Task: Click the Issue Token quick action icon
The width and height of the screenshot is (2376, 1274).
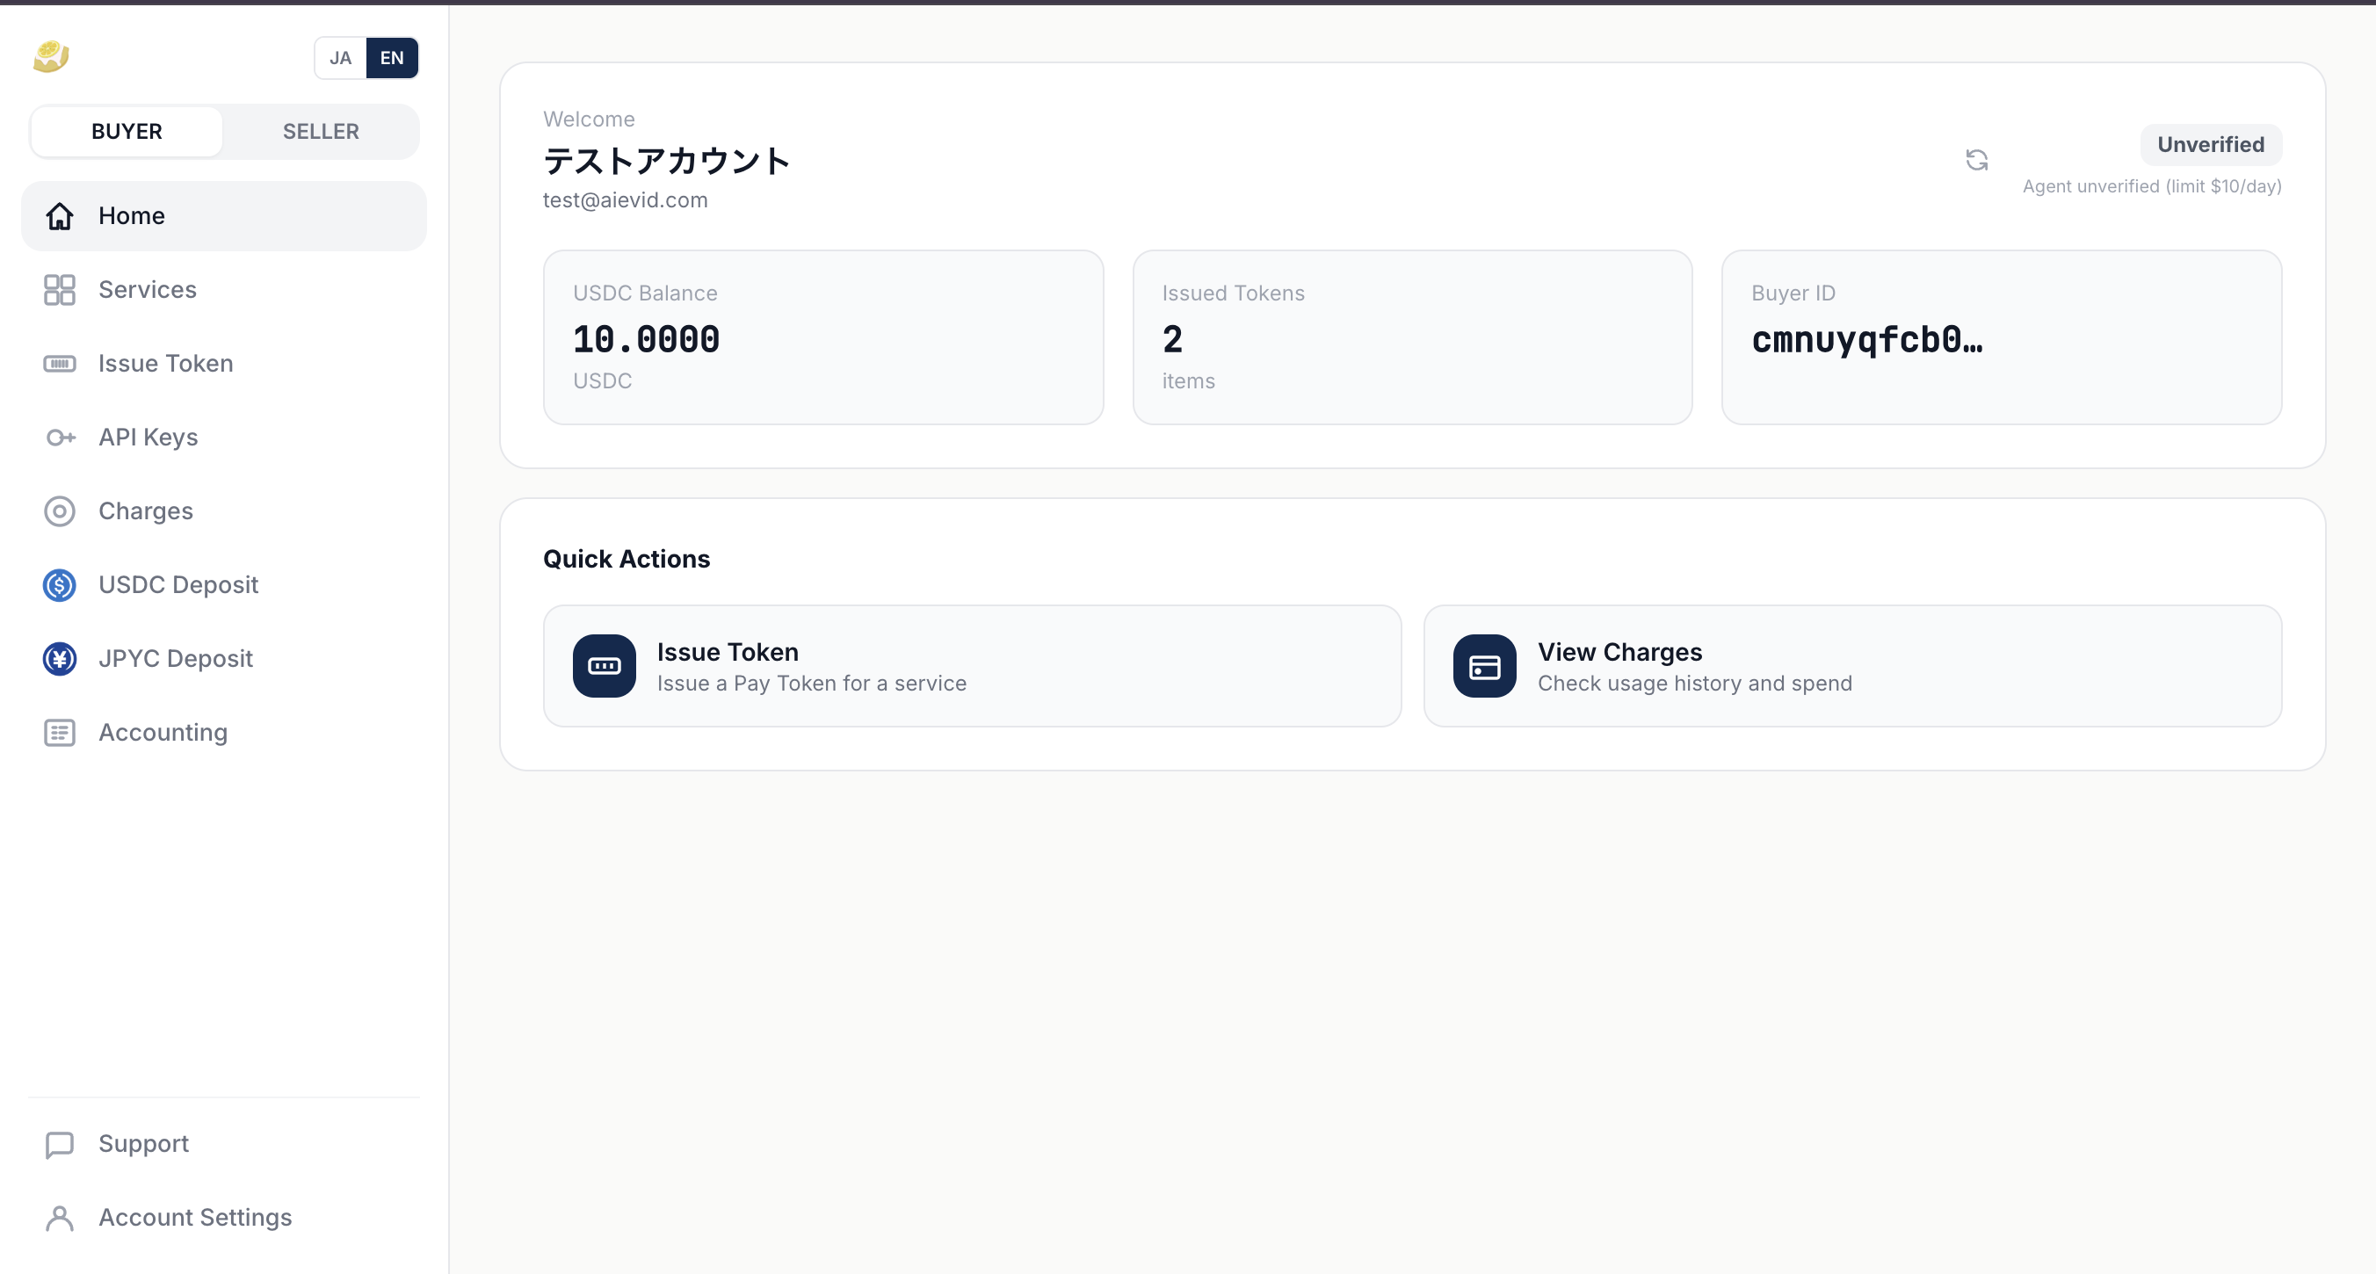Action: (605, 666)
